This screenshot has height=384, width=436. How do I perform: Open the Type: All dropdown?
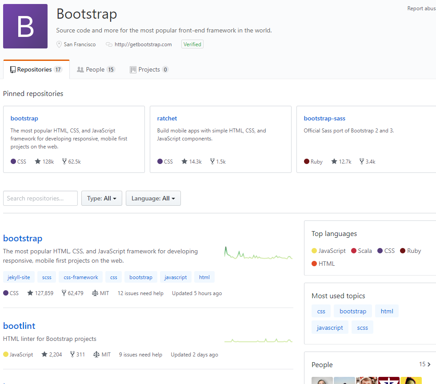click(x=101, y=198)
